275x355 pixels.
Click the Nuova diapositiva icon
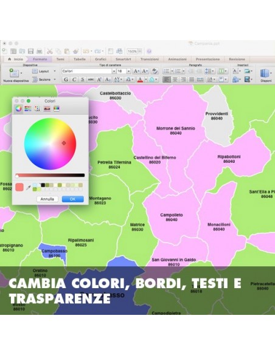pos(14,73)
